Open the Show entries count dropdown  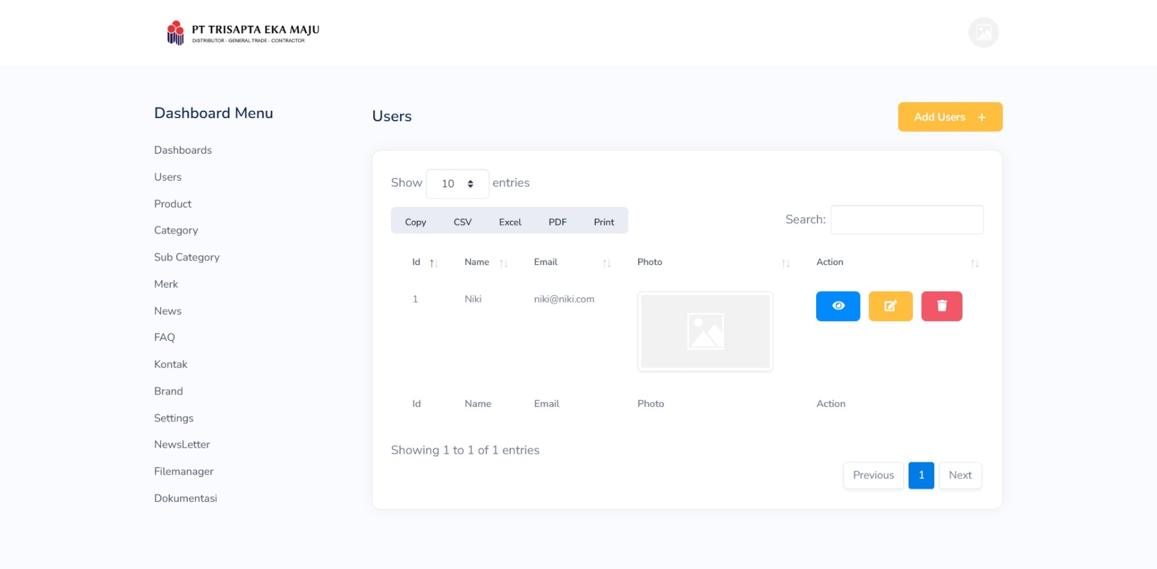[x=457, y=184]
